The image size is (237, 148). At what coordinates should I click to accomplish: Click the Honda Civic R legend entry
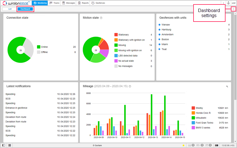210,113
